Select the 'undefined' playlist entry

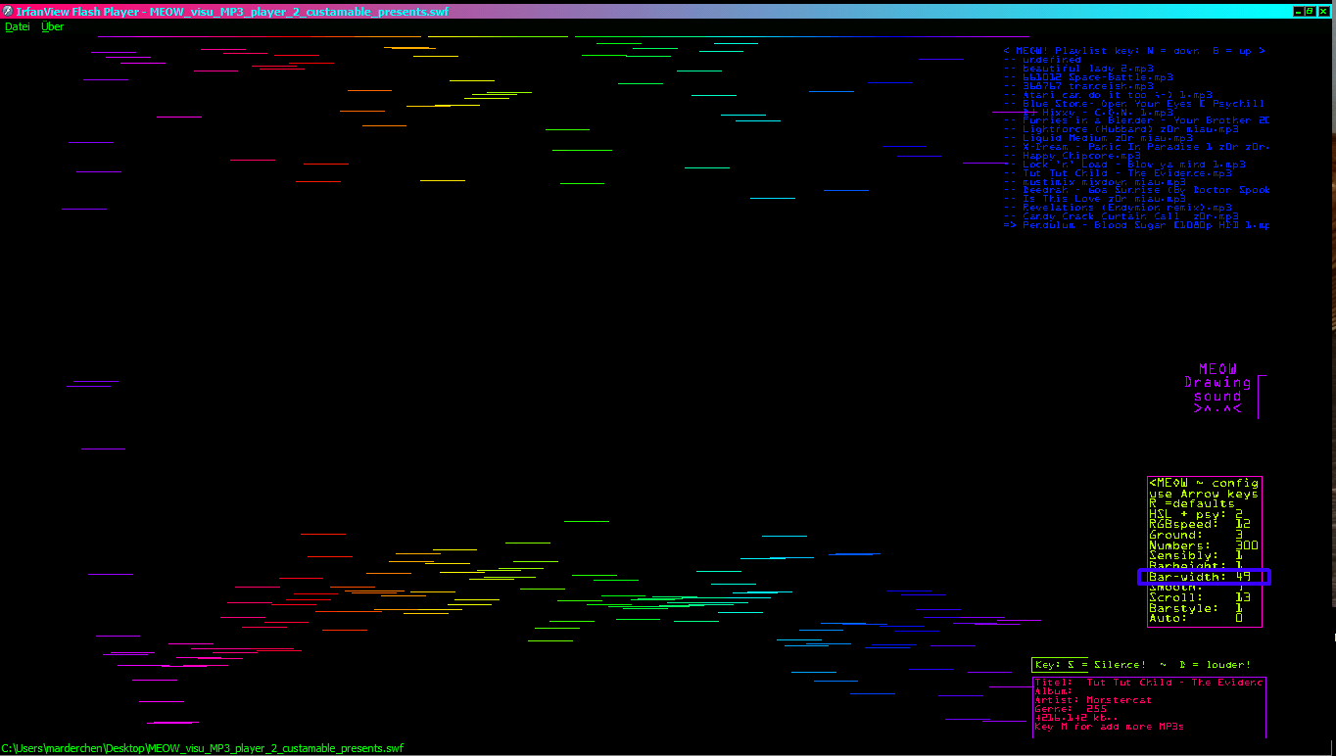[1042, 60]
